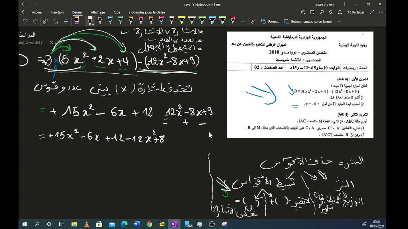Switch to the Dessin tab
Viewport: 408px width, 229px height.
77,12
